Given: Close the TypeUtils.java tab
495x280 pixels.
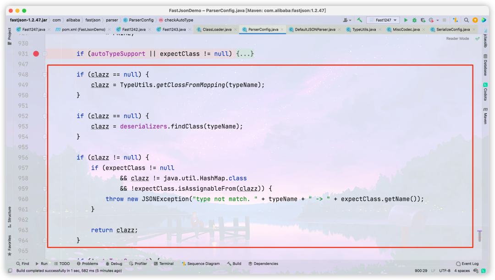Looking at the screenshot, I should click(380, 30).
